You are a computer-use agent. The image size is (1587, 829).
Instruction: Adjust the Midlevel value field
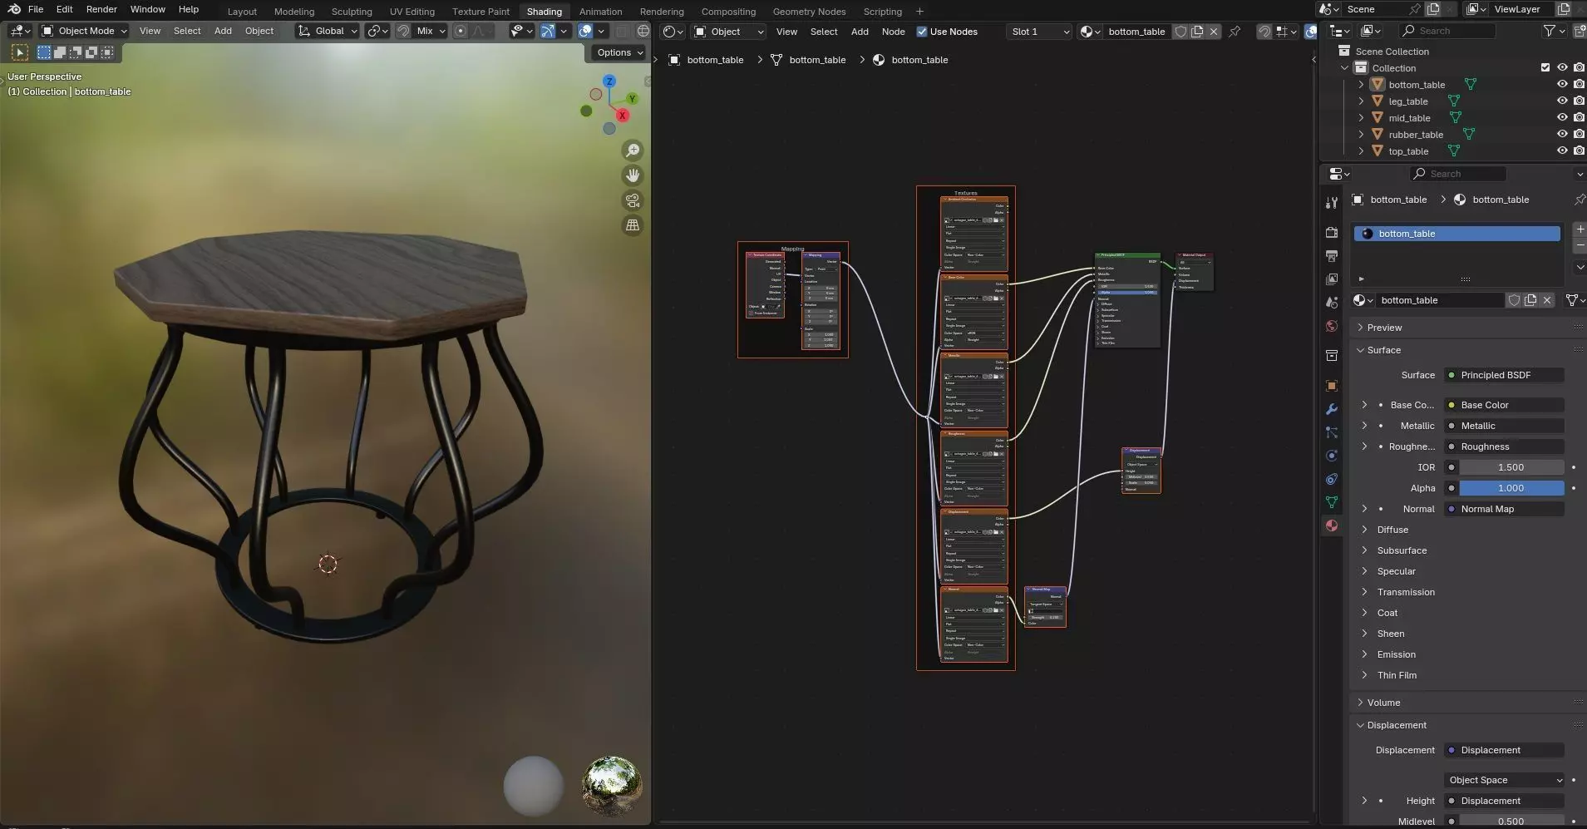coord(1511,822)
